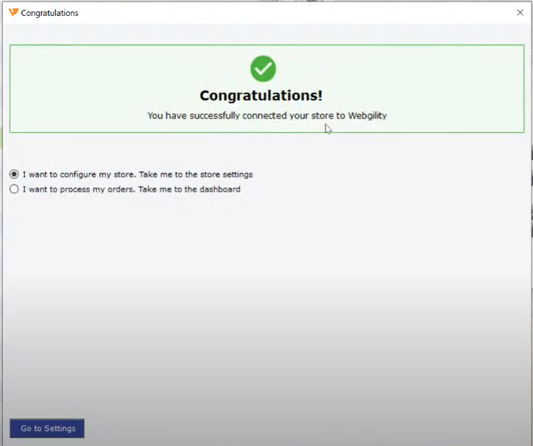
Task: Click the successfully connected store message
Action: coord(267,116)
